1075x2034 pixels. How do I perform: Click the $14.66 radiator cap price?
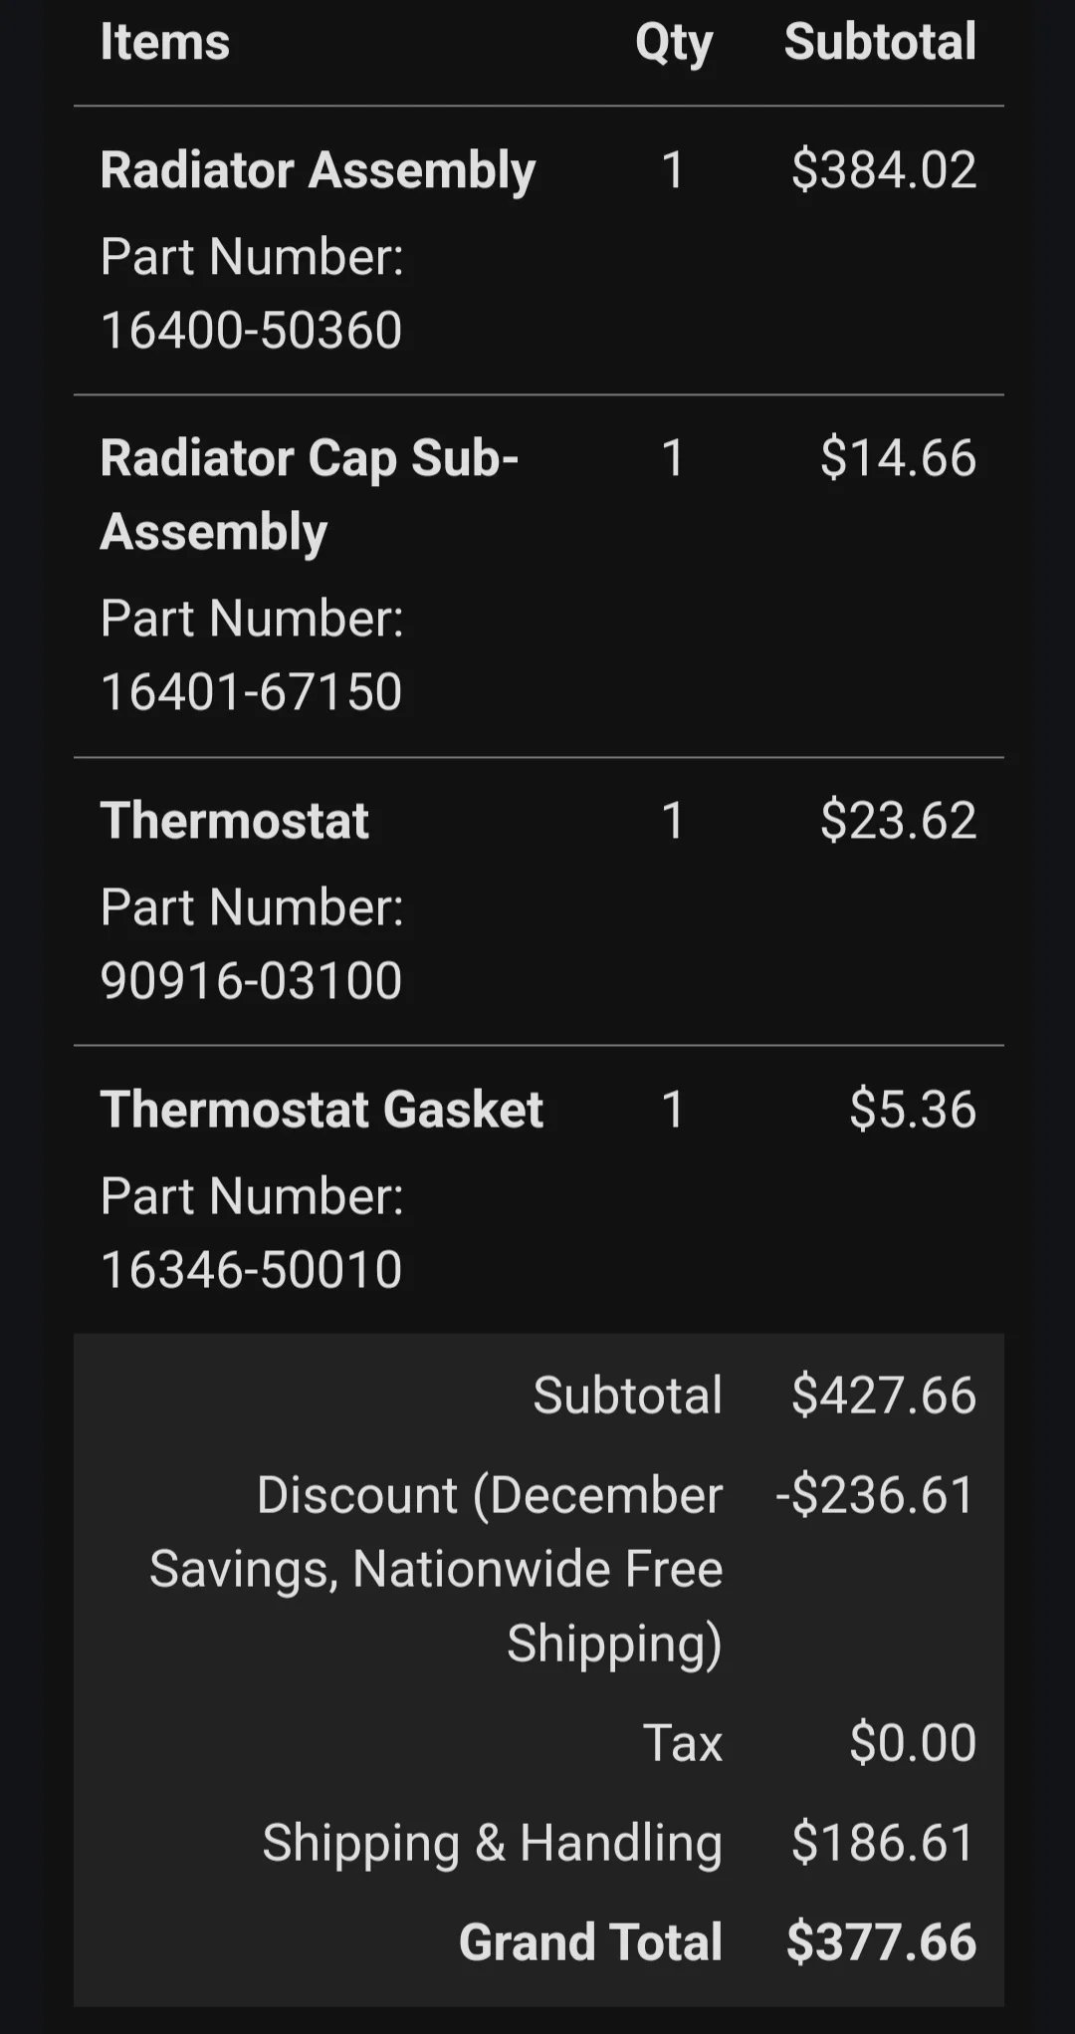[898, 458]
